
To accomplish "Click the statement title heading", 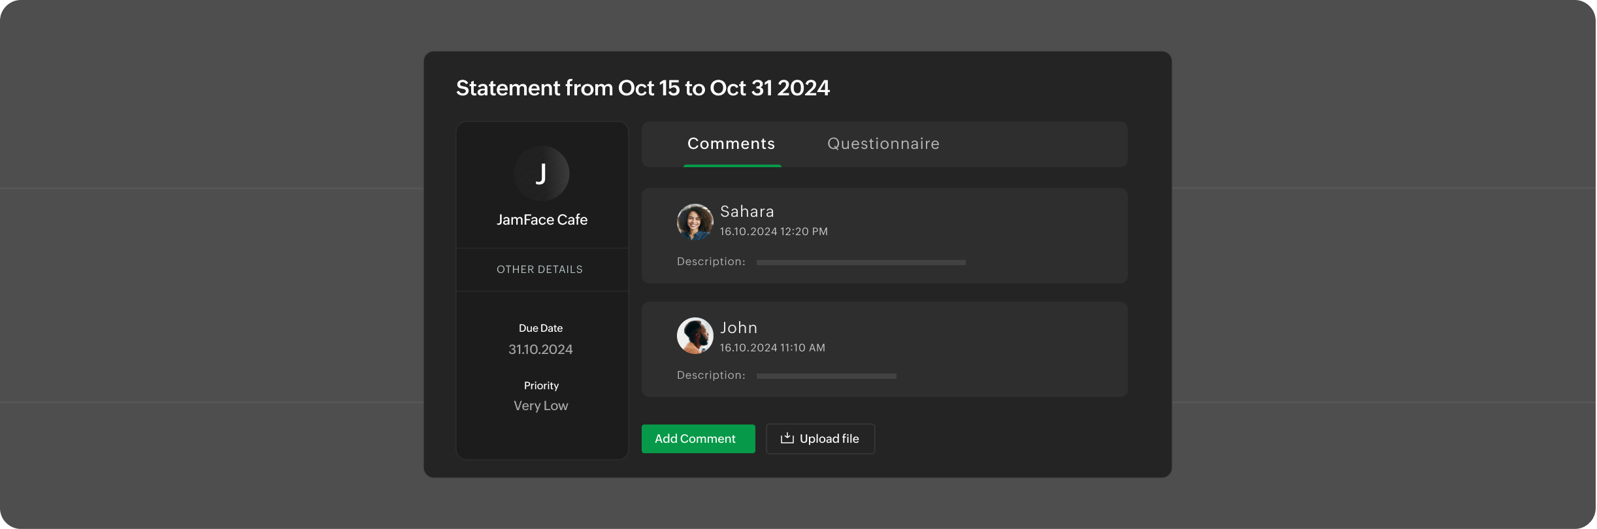I will tap(642, 88).
